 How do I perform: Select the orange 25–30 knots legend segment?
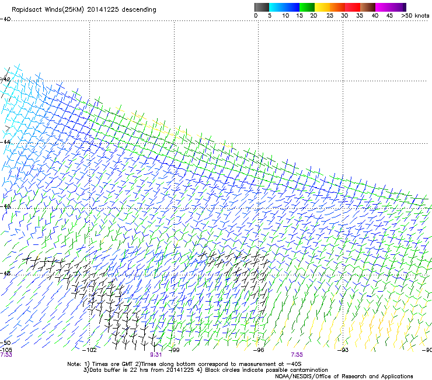[337, 7]
